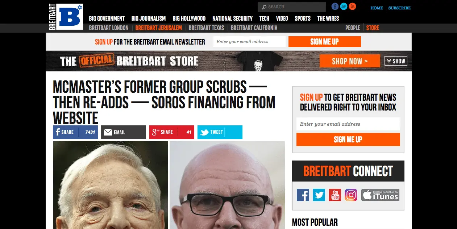The height and width of the screenshot is (229, 457).
Task: Open Facebook icon in top header
Action: (x=335, y=7)
